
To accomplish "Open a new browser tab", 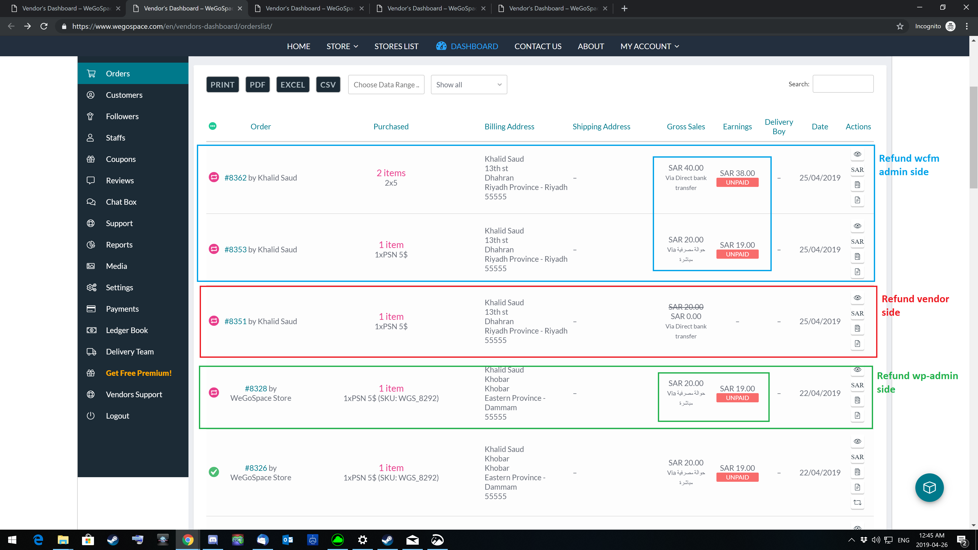I will [624, 8].
